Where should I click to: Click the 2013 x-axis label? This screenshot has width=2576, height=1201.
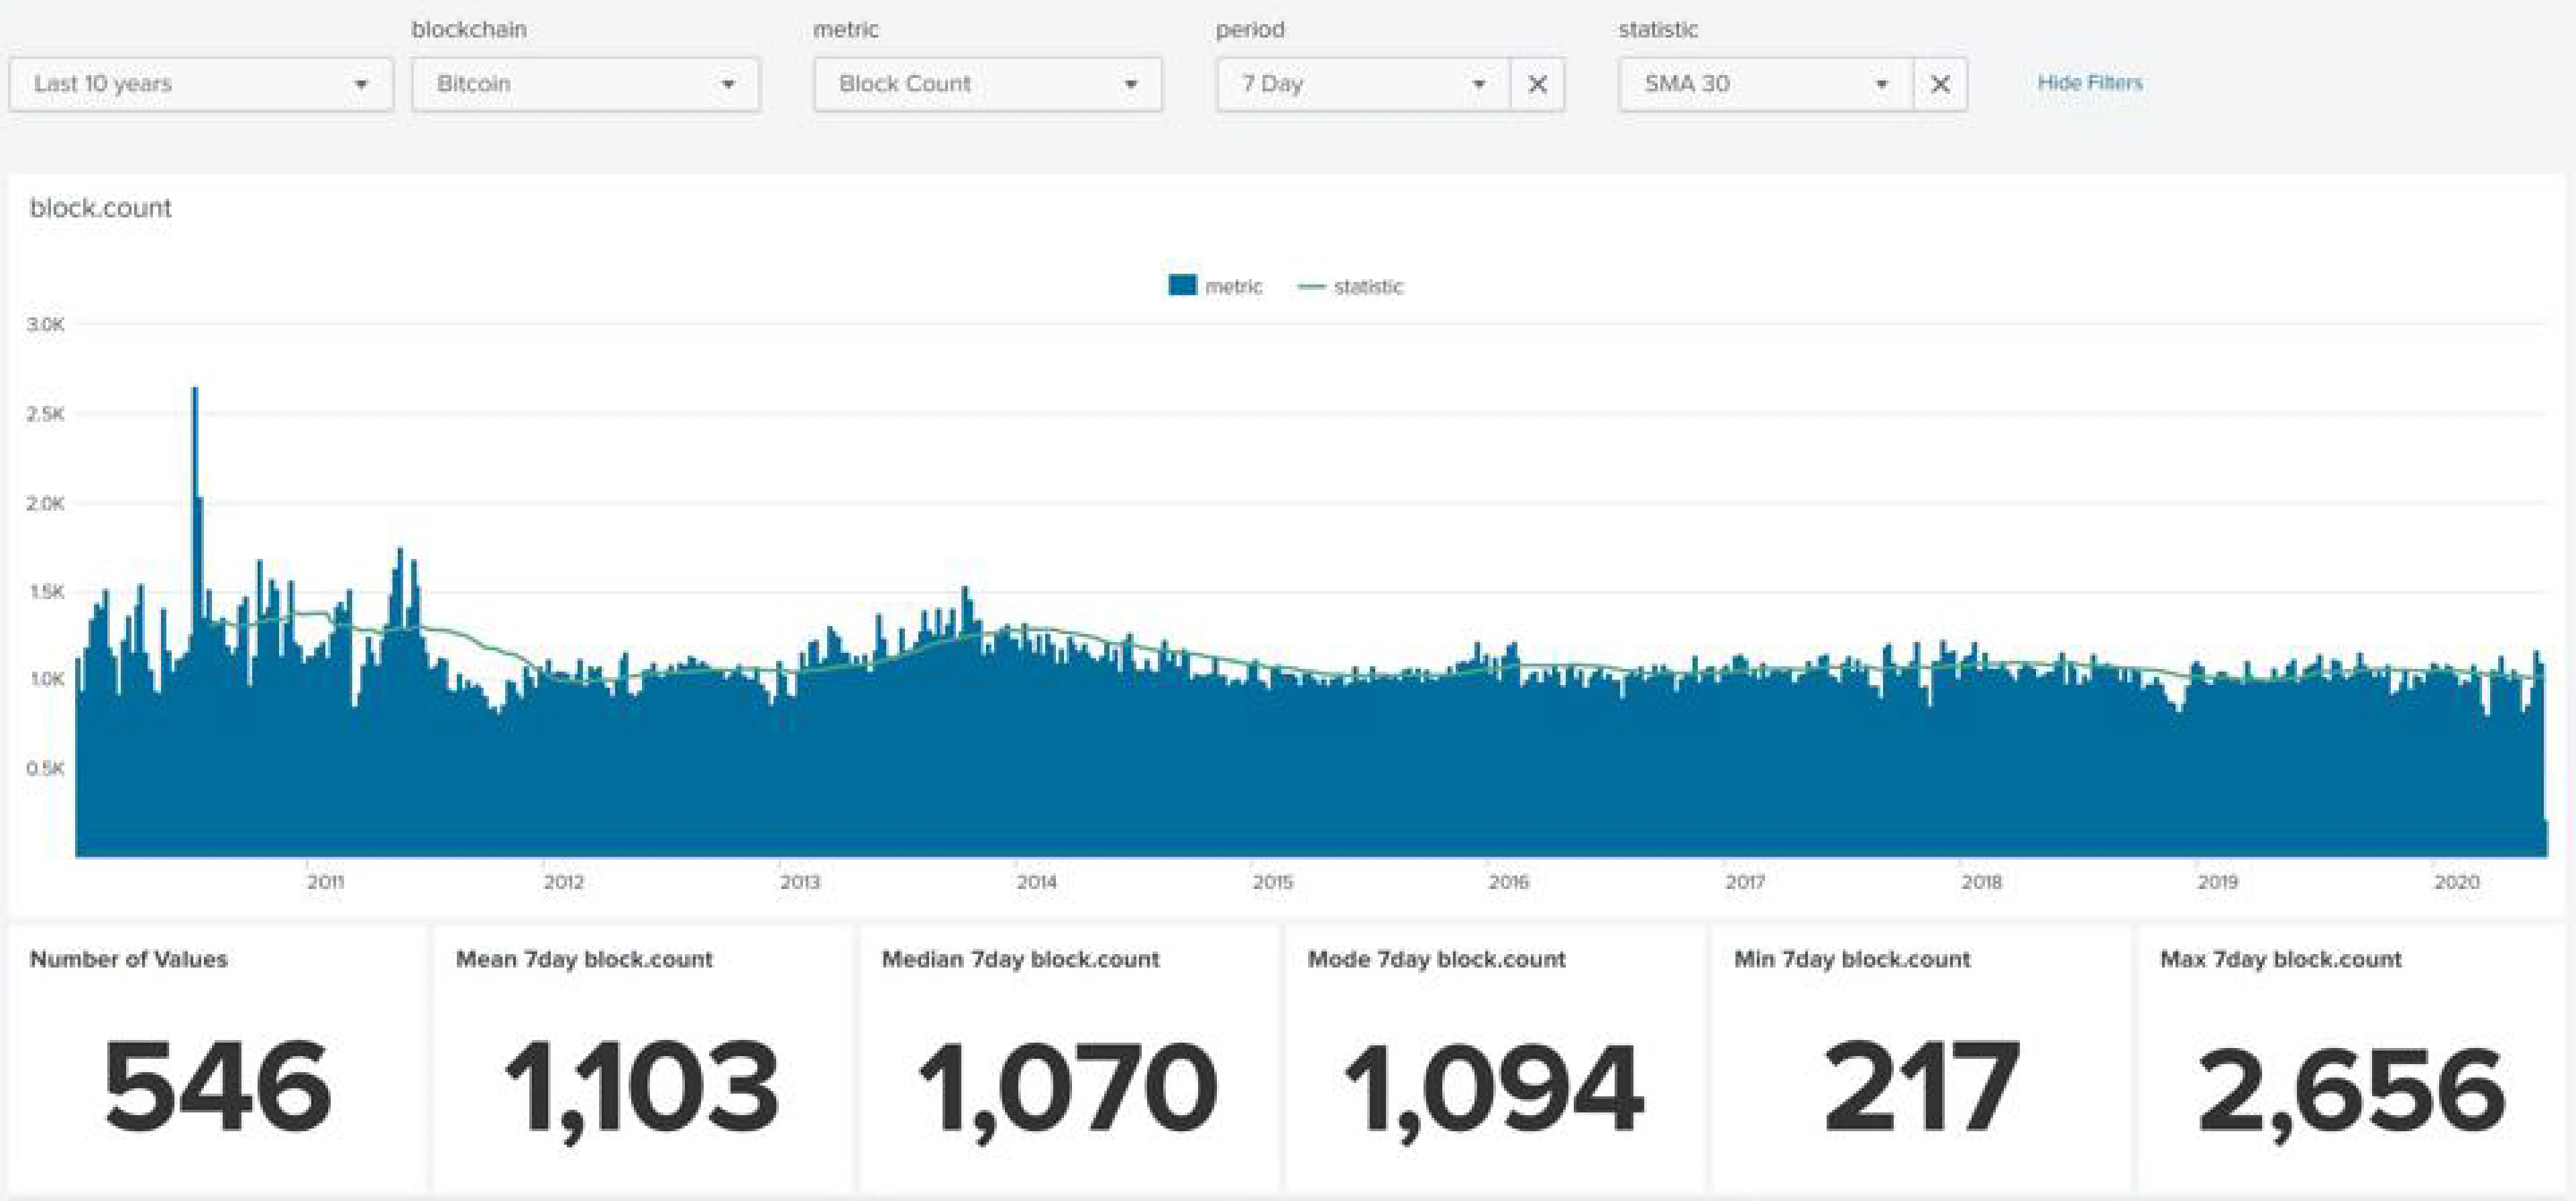800,882
